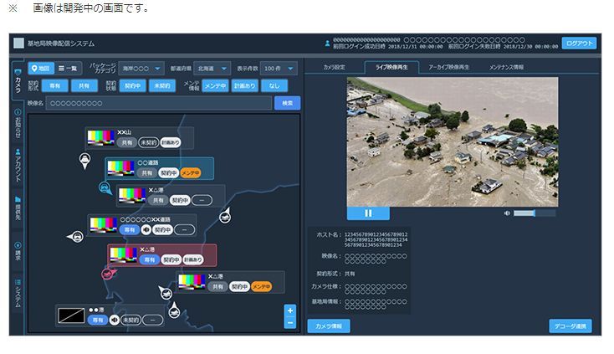Toggle the 専有 contract type filter
Screen dimensions: 614x354
click(56, 85)
